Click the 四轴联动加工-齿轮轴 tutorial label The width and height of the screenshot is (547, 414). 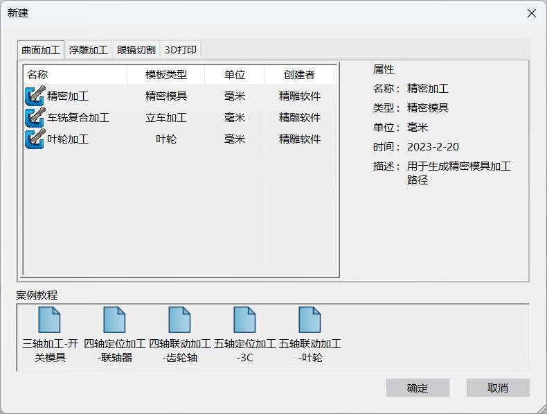click(180, 350)
